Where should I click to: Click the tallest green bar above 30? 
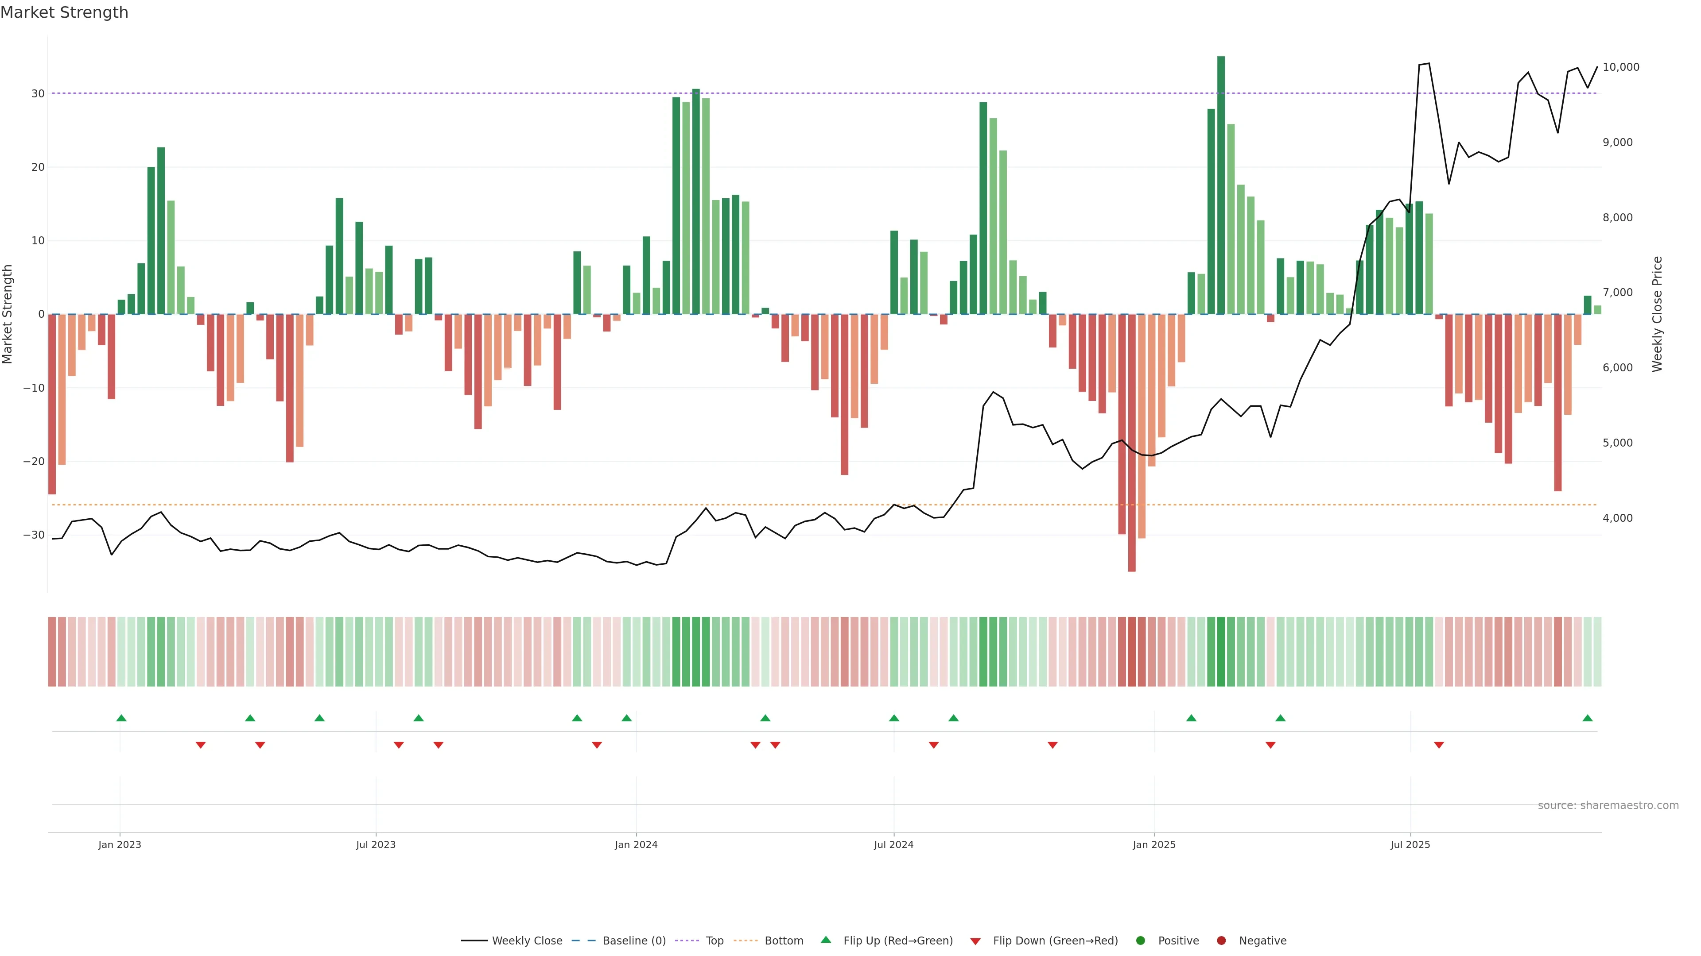(x=1221, y=185)
